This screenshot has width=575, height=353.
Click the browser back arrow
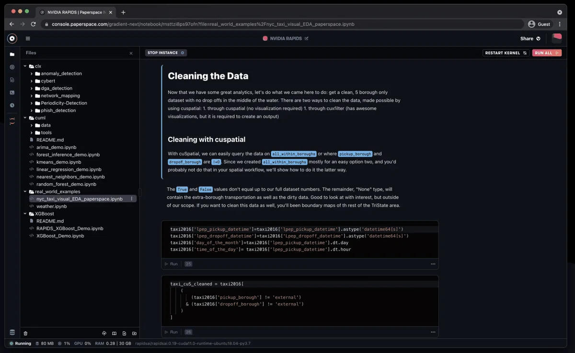(x=12, y=24)
